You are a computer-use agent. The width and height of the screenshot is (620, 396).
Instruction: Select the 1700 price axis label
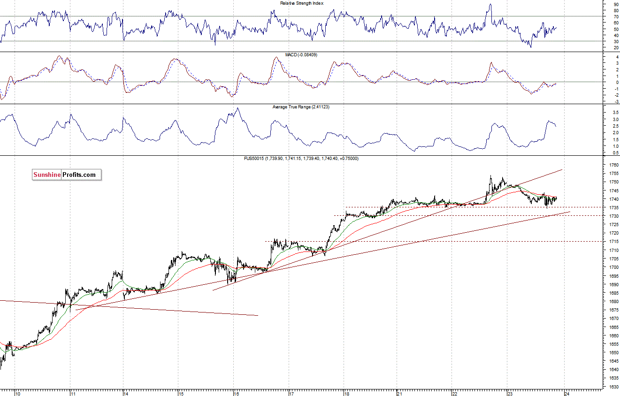[614, 267]
